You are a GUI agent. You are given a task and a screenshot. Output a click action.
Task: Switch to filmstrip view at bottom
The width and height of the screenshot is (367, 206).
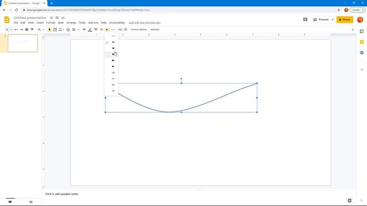(x=10, y=202)
